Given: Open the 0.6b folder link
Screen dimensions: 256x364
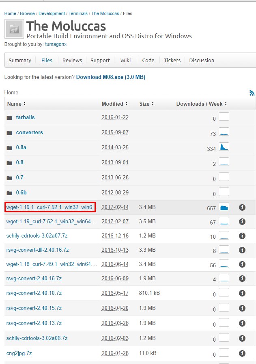Looking at the screenshot, I should pos(22,193).
